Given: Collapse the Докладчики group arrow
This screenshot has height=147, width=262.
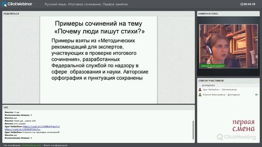Looking at the screenshot, I should coord(200,85).
